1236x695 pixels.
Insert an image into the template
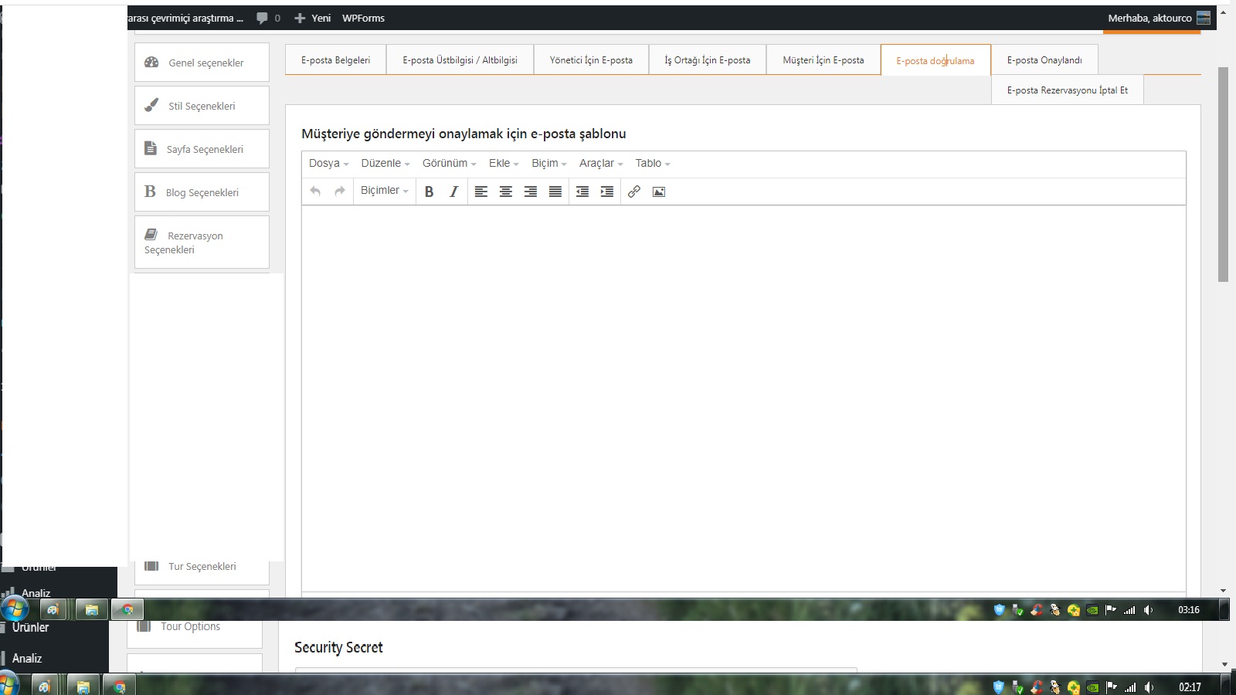pos(659,192)
